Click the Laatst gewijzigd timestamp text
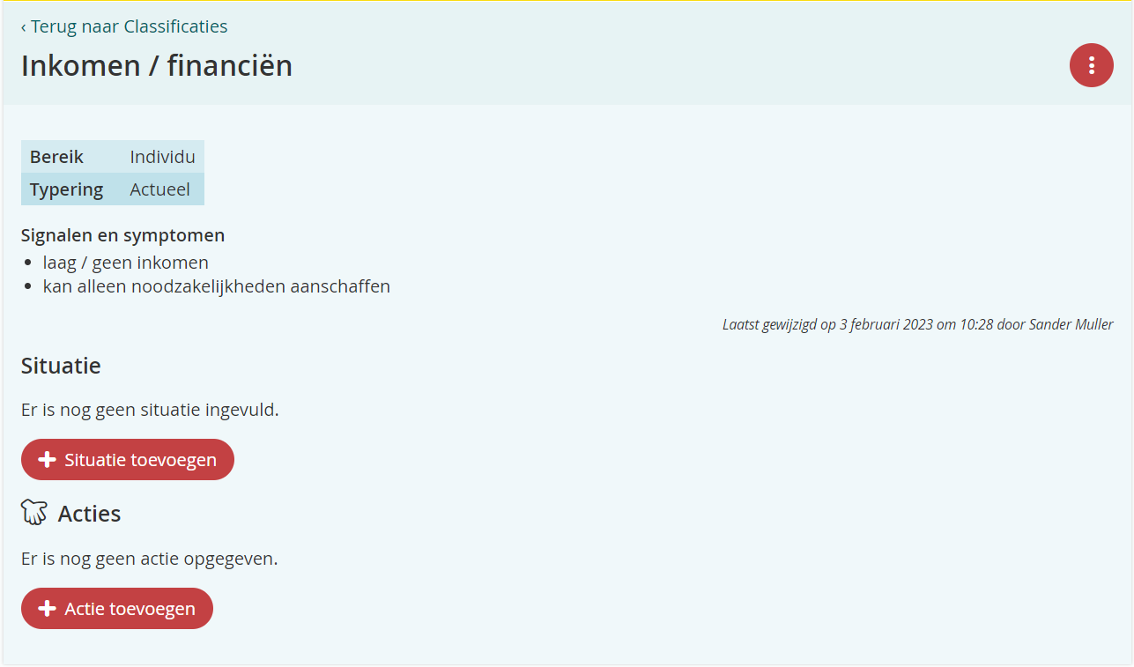 (917, 324)
